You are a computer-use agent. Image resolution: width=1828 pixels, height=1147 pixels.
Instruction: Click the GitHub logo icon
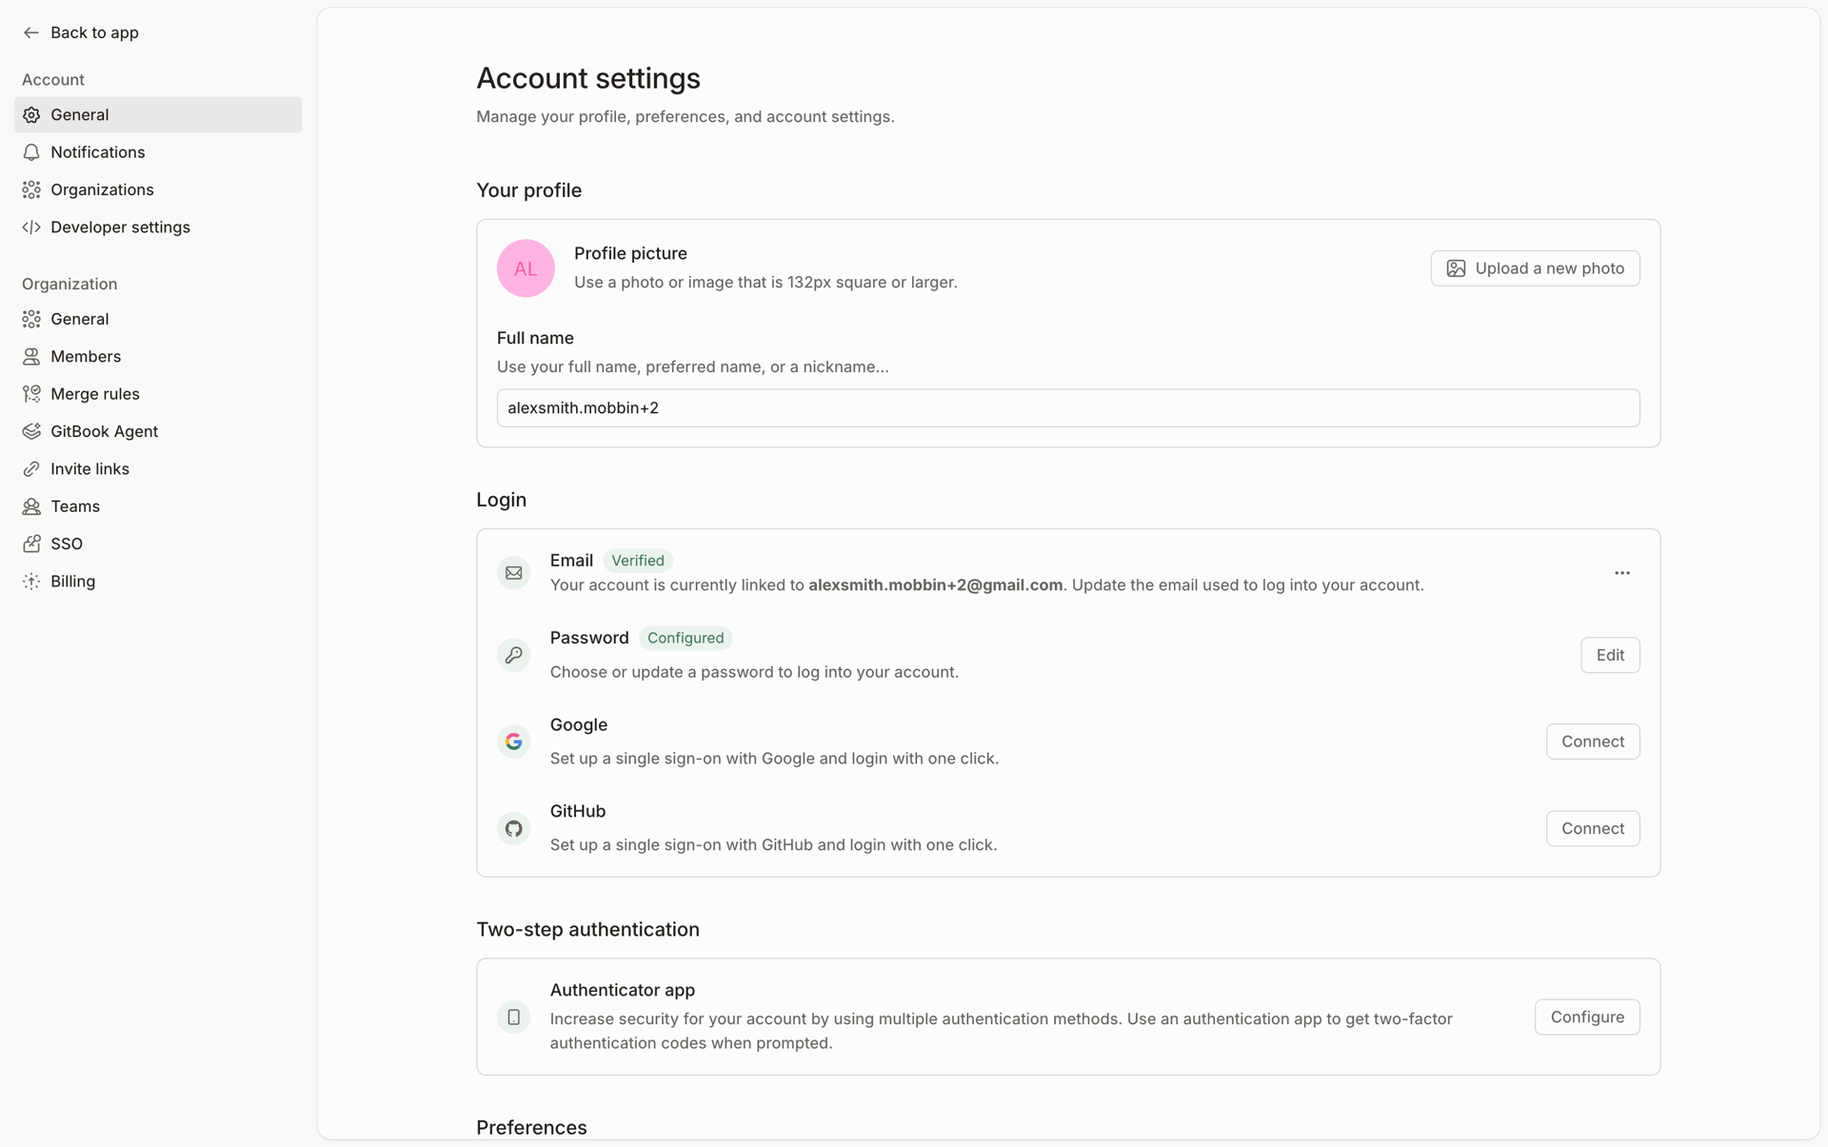(x=514, y=828)
